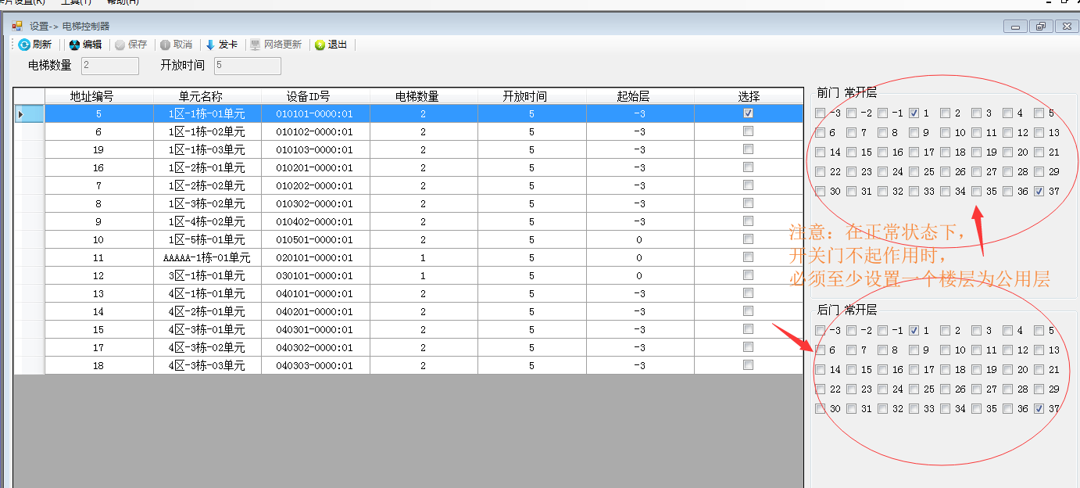Click the 保存 save toolbar icon

[x=120, y=45]
